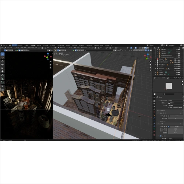Viewport: 184px width, 184px height.
Task: Select the Measure tool in left toolbar
Action: pyautogui.click(x=3, y=79)
